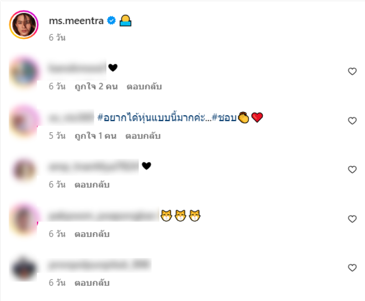Open ms.meentra profile picture story

point(24,25)
